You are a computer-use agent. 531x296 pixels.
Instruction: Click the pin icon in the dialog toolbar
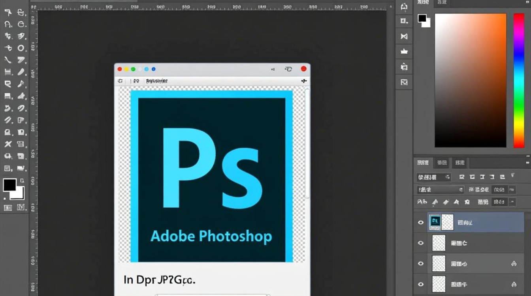coord(303,81)
